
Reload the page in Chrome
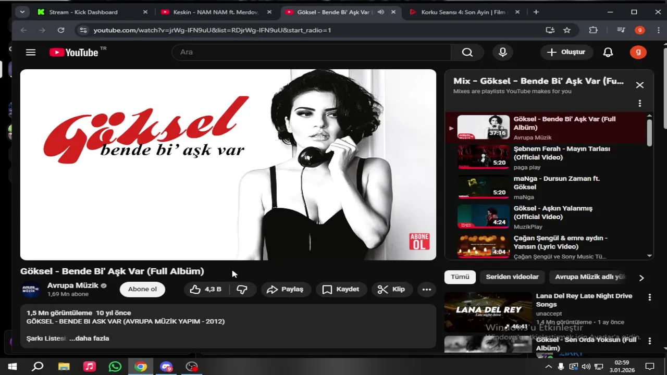coord(61,30)
